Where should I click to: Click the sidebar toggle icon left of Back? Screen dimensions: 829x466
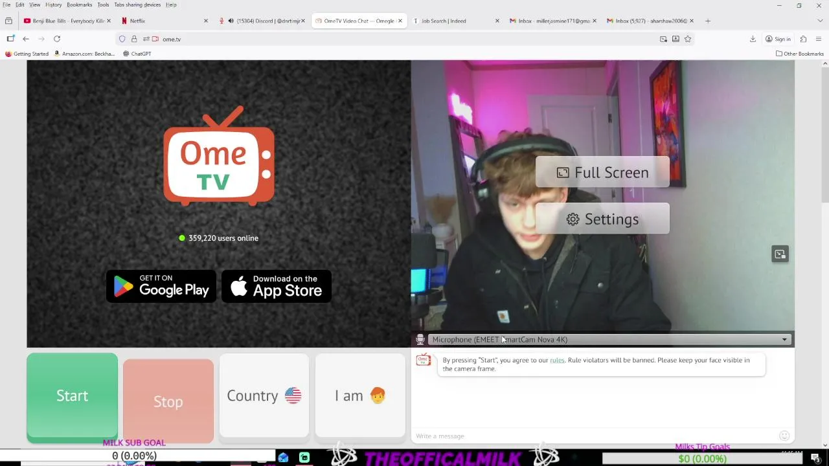[x=10, y=39]
